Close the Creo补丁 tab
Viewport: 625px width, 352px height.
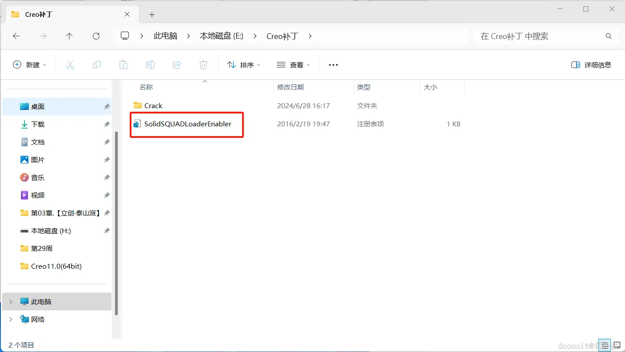pyautogui.click(x=127, y=14)
